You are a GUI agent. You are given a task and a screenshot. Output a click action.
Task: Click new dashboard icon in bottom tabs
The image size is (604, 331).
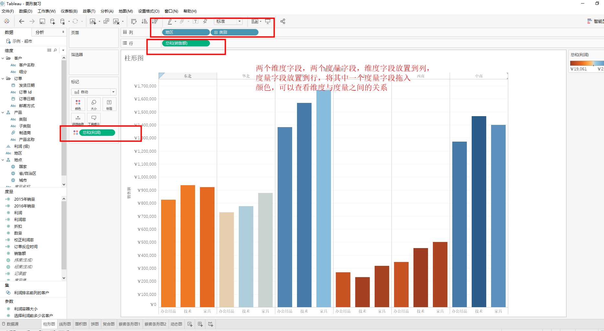tap(200, 324)
